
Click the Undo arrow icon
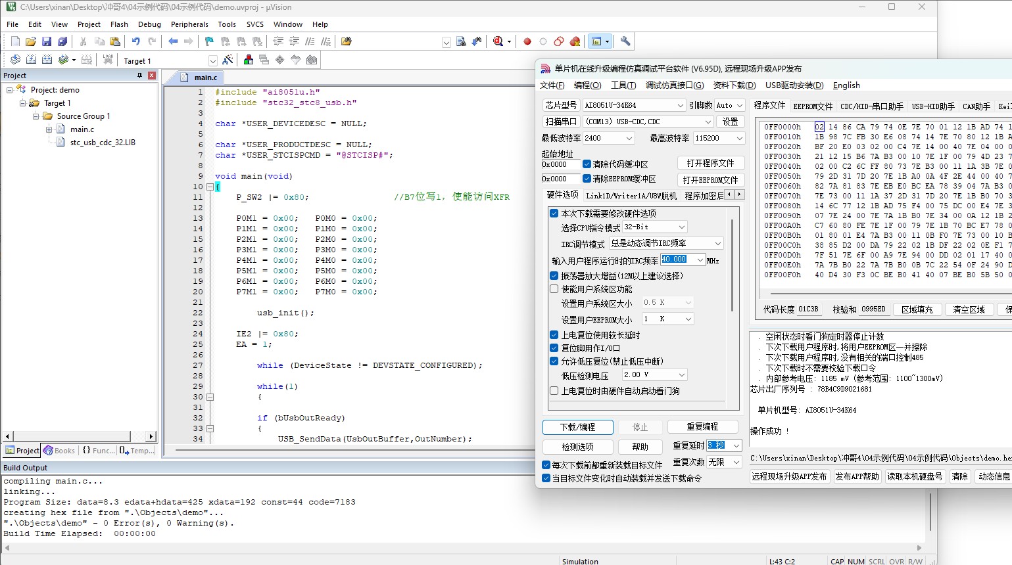click(135, 41)
